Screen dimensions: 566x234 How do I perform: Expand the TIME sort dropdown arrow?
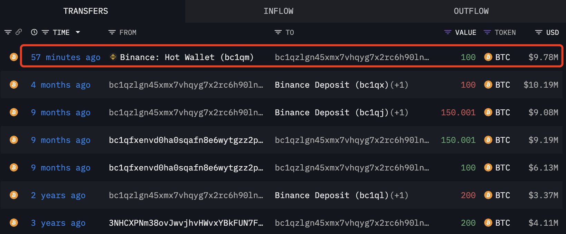point(78,32)
